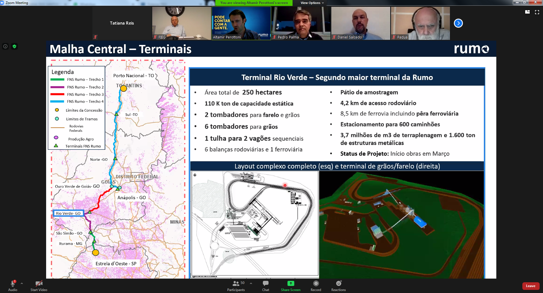Click green 'FNS Rumo – Trecho 1' legend line

pos(57,80)
